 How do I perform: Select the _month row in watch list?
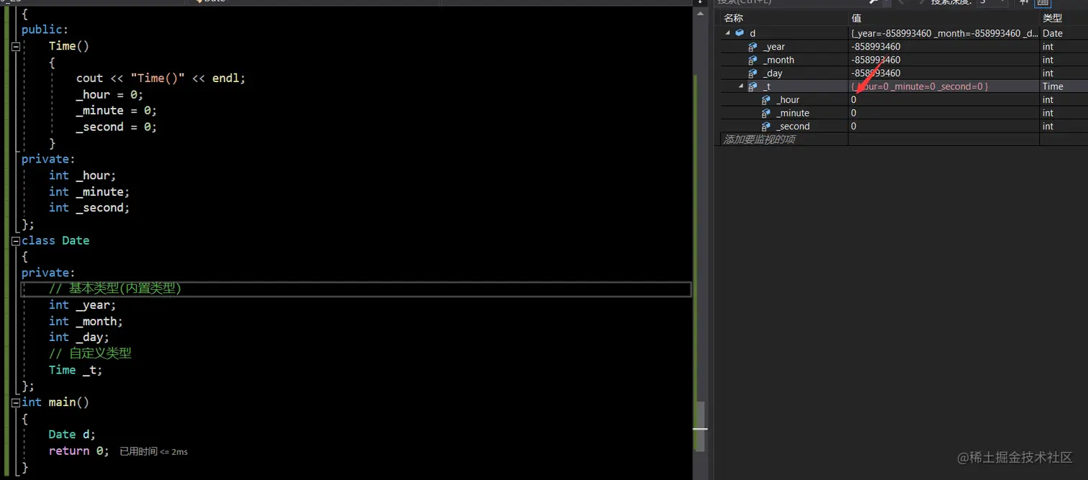pos(904,60)
